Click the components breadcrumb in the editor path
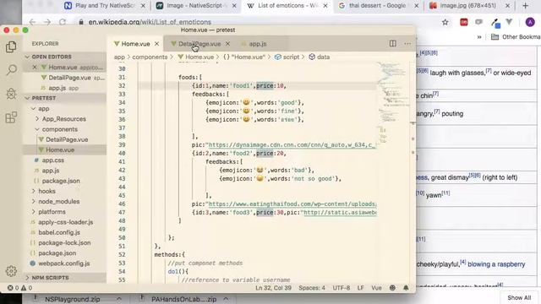 pyautogui.click(x=150, y=57)
